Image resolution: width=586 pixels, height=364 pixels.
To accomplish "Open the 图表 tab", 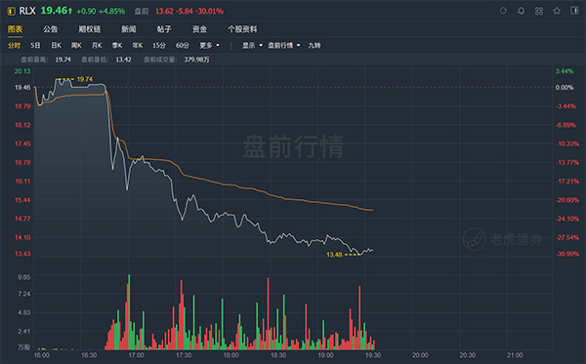I will coord(15,29).
